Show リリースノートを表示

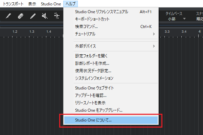[x=111, y=103]
